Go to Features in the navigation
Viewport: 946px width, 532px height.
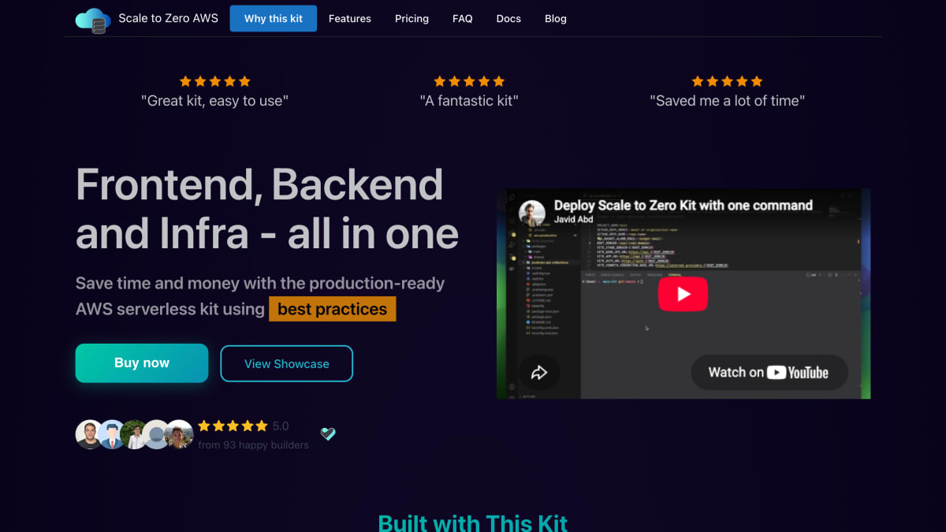coord(350,18)
